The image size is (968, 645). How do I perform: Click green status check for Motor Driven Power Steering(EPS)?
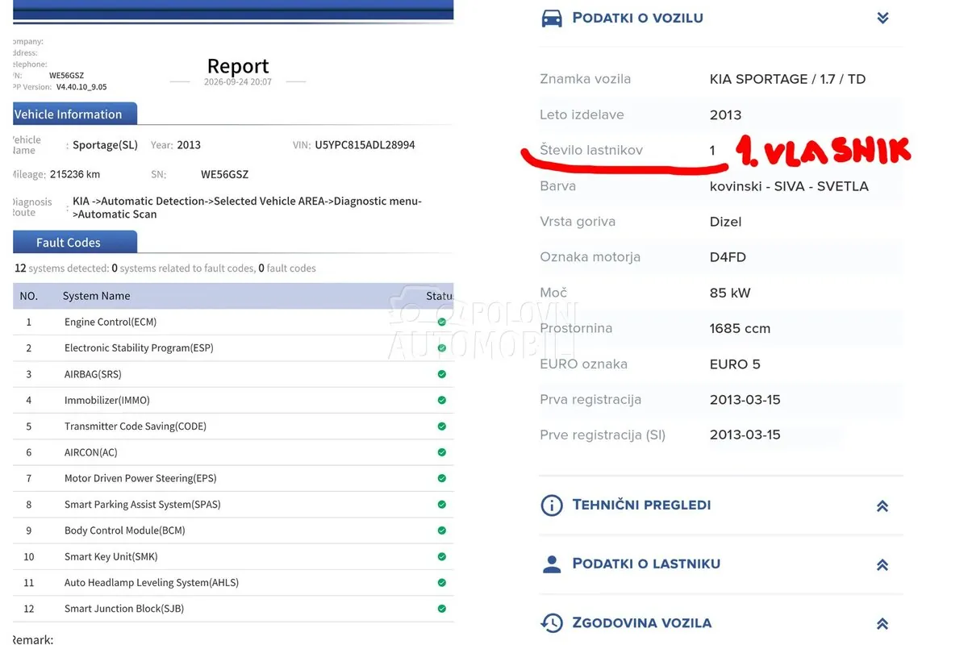pos(442,478)
